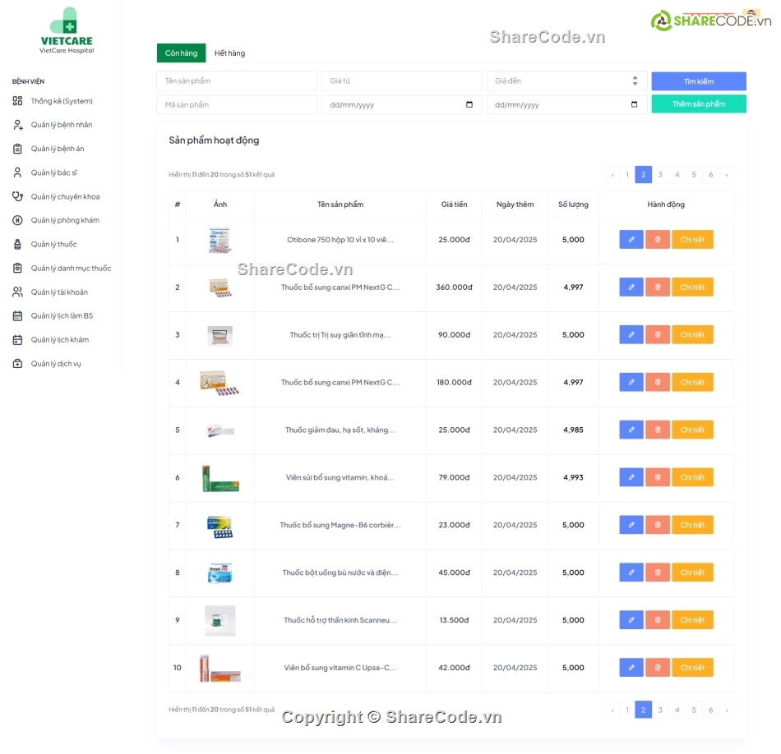Edit Viên sủi bổ sung vitamin row
781x754 pixels.
pyautogui.click(x=631, y=477)
